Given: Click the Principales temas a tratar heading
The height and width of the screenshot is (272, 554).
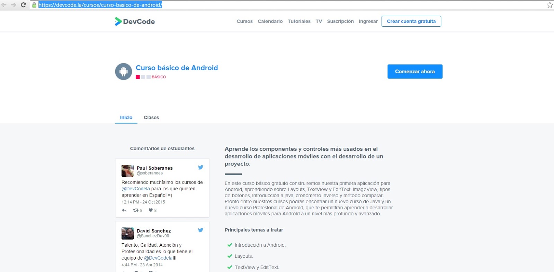Looking at the screenshot, I should tap(254, 230).
